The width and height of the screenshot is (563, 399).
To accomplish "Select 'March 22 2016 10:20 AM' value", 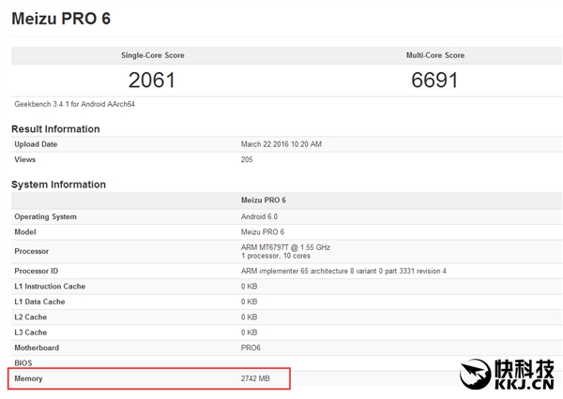I will (x=281, y=144).
